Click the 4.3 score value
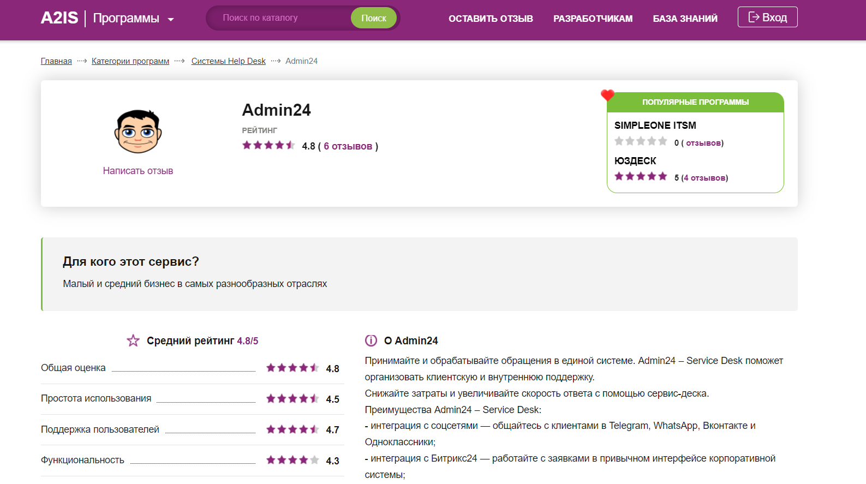 point(332,461)
